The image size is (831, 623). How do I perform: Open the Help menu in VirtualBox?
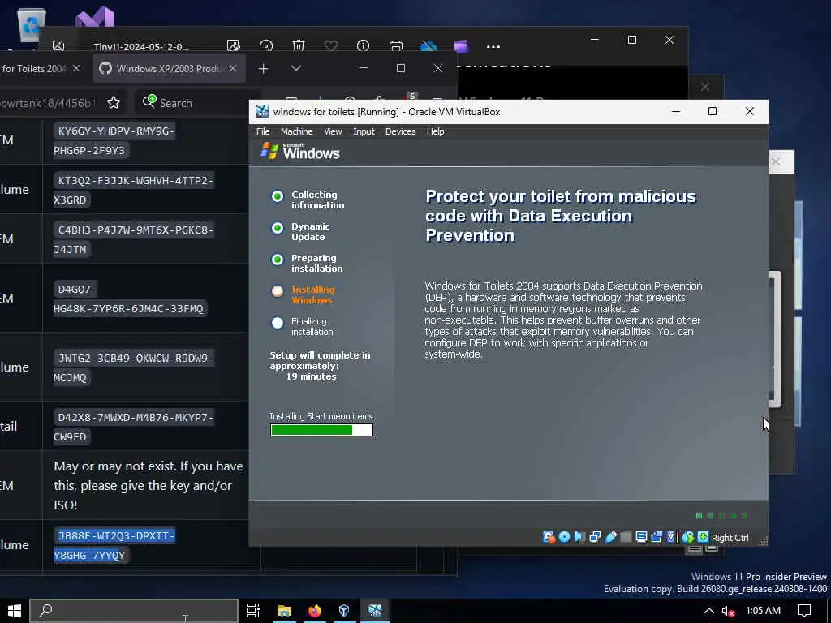tap(435, 131)
